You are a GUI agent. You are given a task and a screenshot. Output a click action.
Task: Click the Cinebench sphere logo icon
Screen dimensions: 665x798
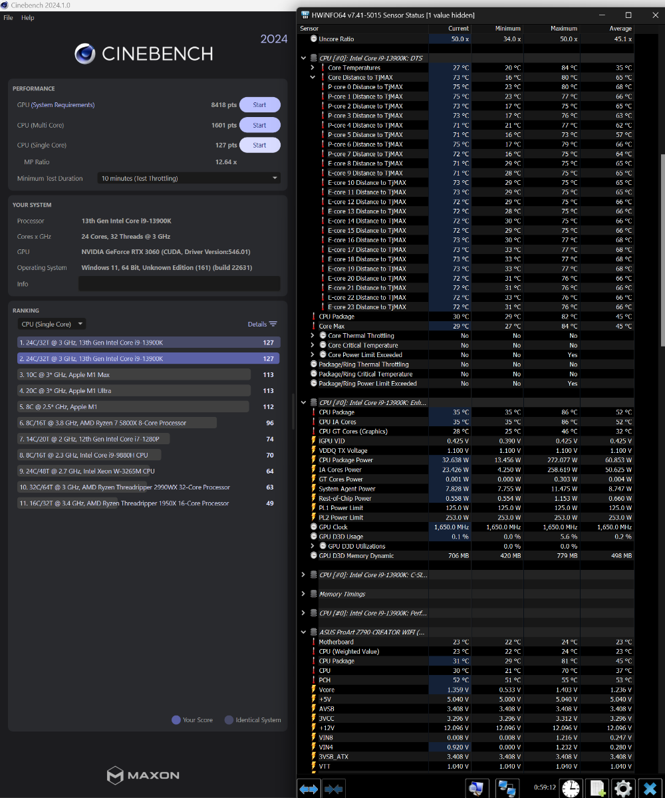[x=84, y=53]
